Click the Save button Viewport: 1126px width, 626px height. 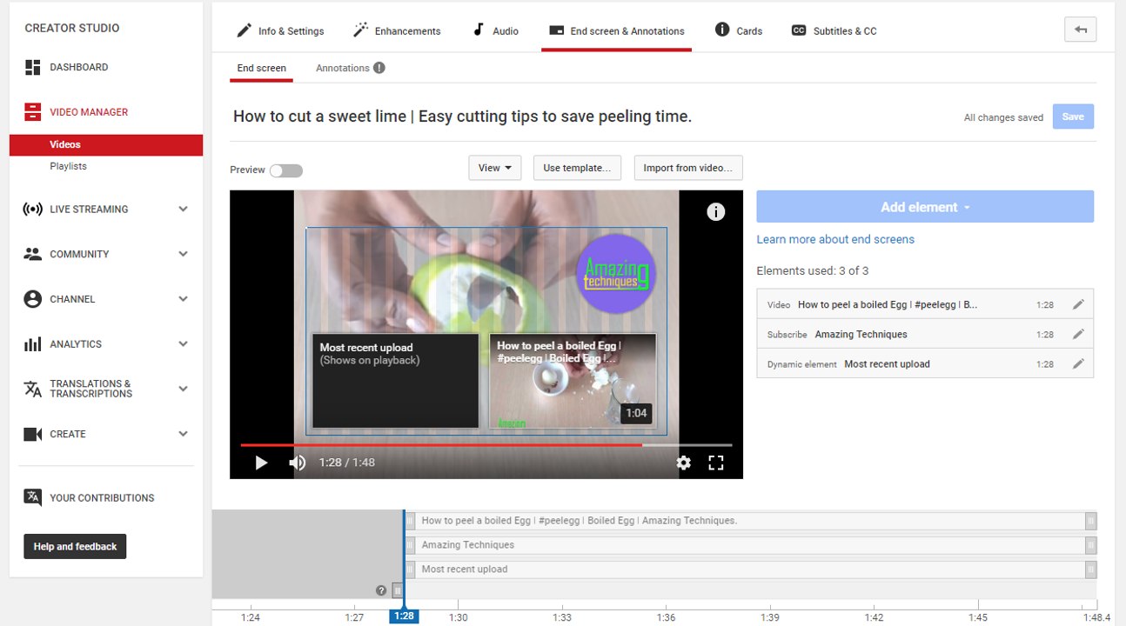[x=1073, y=117]
